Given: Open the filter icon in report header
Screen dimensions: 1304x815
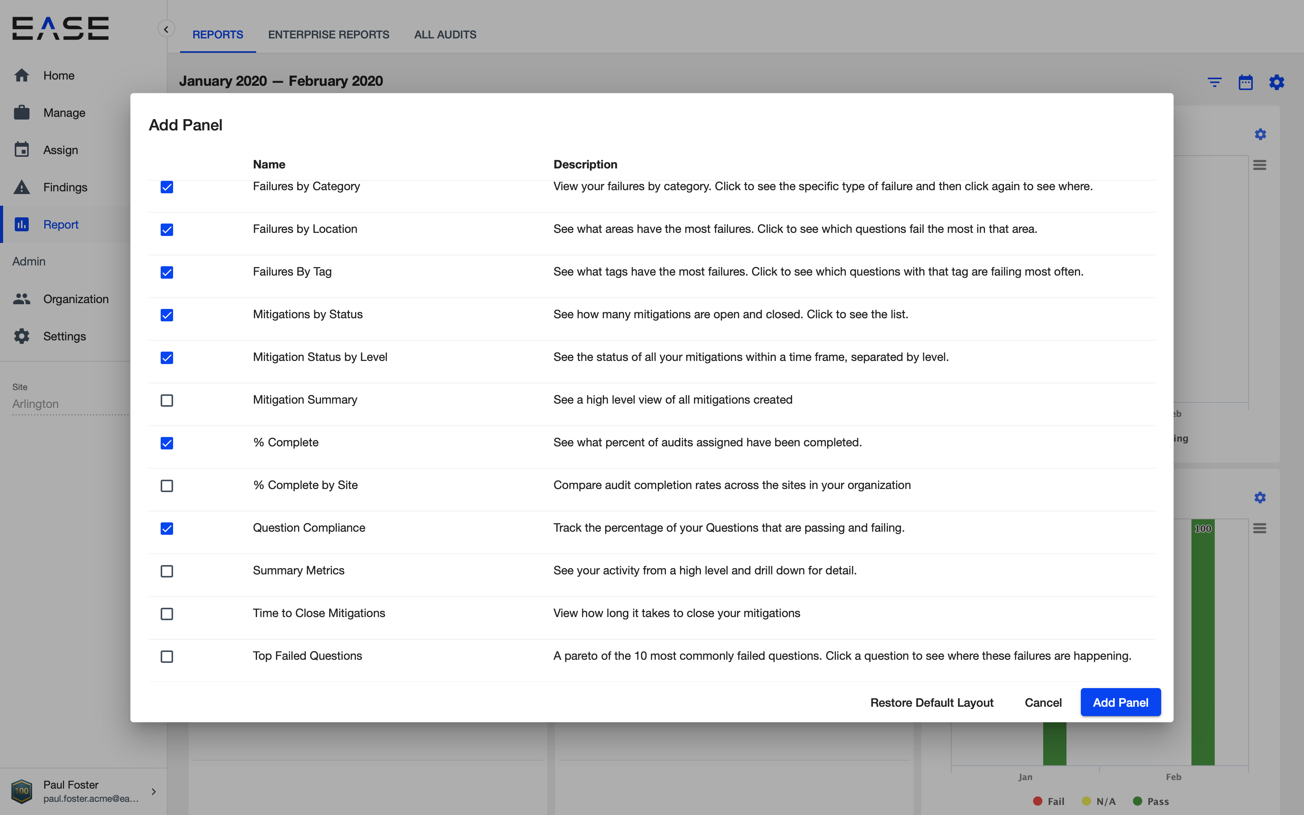Looking at the screenshot, I should tap(1215, 82).
